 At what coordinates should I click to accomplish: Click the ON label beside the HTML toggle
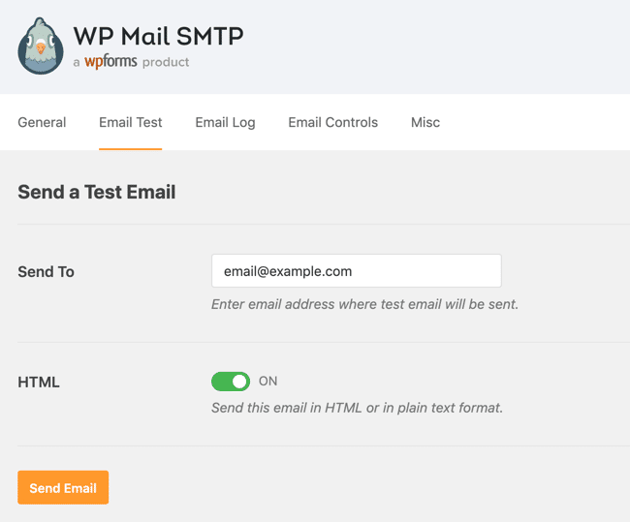(x=268, y=381)
